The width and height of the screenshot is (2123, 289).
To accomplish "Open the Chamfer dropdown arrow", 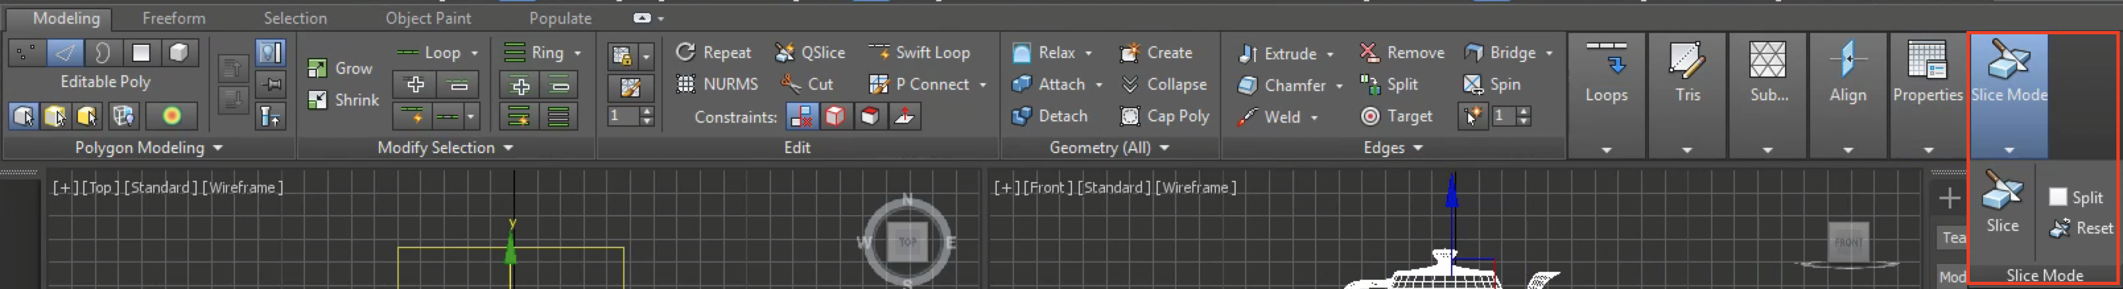I will 1339,86.
